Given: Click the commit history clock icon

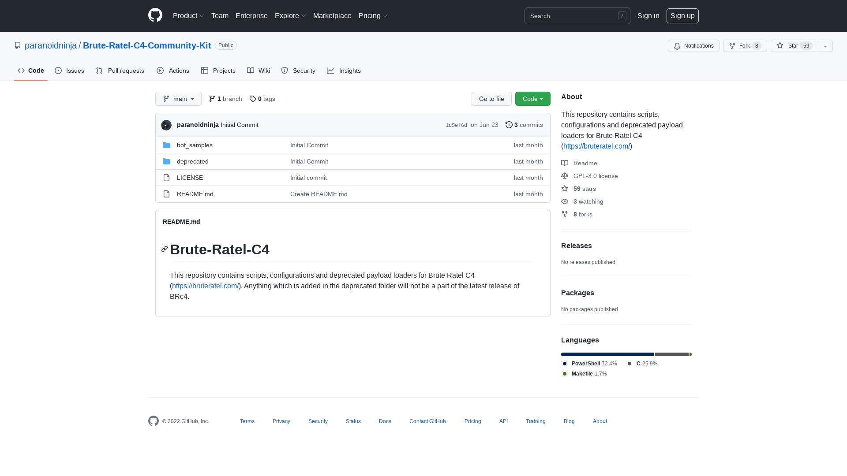Looking at the screenshot, I should click(509, 125).
